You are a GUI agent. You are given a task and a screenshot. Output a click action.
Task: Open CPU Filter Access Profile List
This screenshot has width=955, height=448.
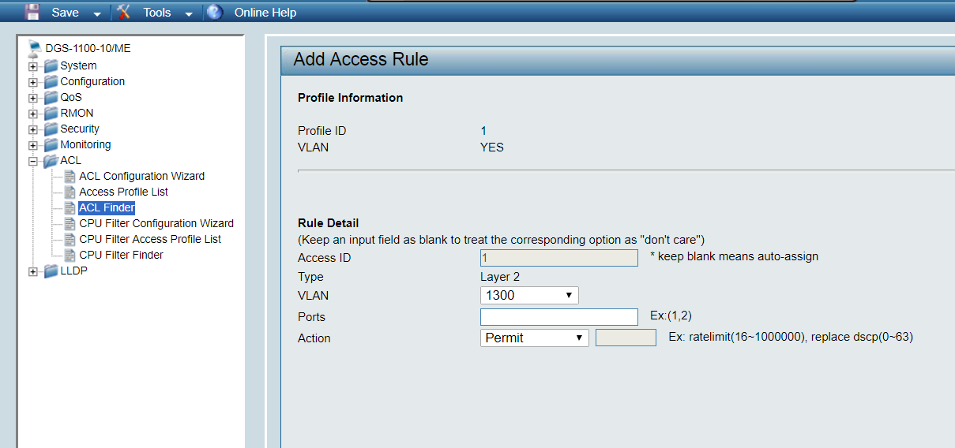coord(150,239)
